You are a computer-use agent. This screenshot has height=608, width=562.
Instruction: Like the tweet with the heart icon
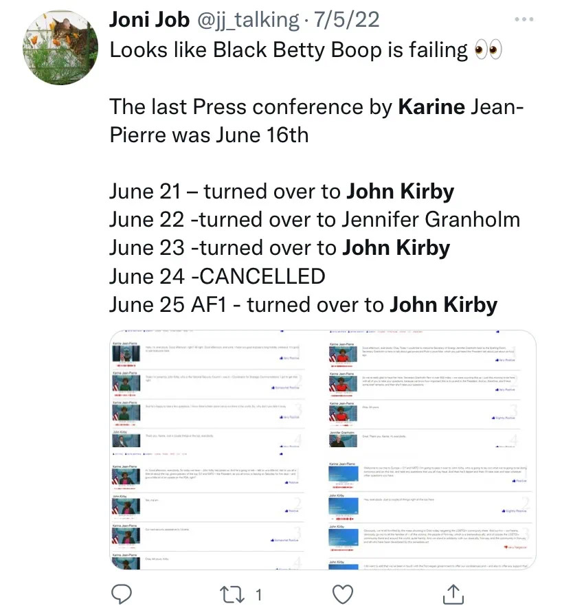[343, 594]
